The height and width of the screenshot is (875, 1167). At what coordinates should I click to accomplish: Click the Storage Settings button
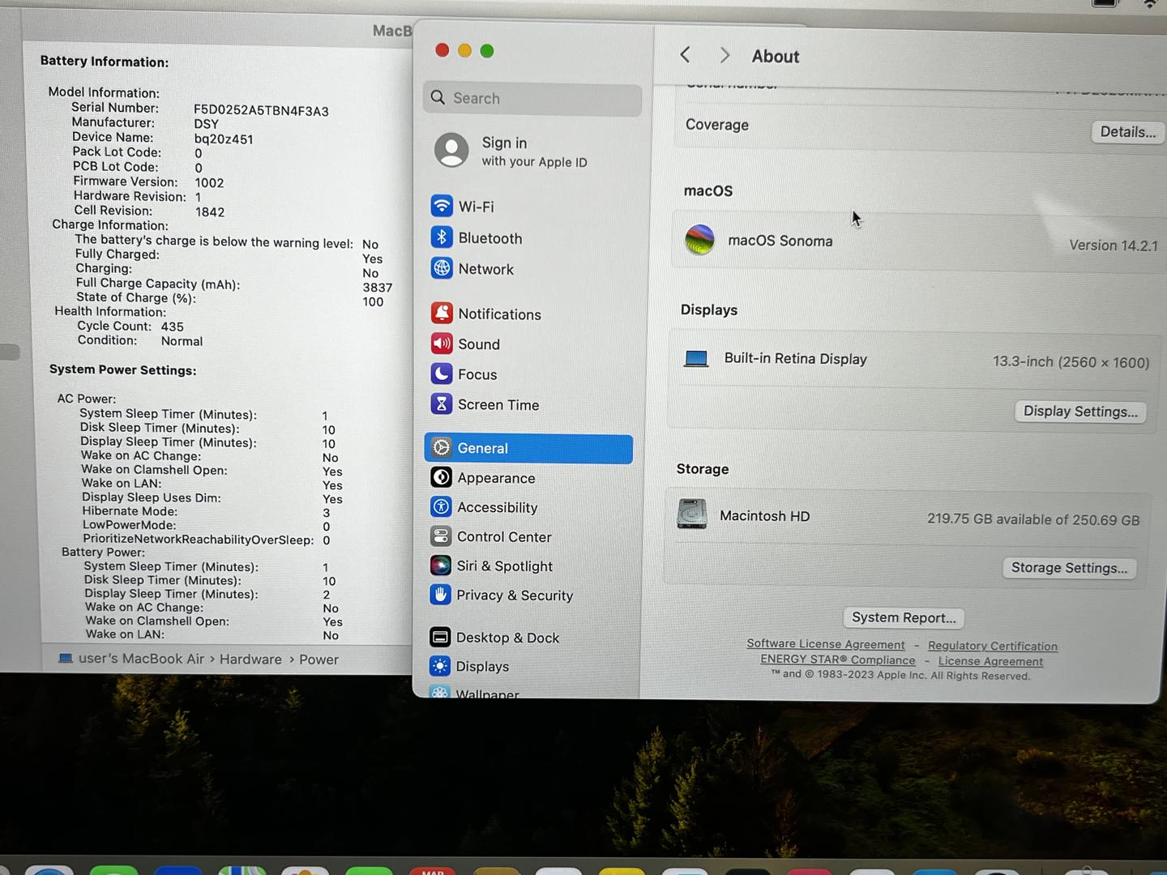1069,568
